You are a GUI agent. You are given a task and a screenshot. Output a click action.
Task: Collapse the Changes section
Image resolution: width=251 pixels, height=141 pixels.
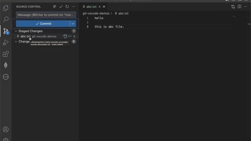click(16, 42)
